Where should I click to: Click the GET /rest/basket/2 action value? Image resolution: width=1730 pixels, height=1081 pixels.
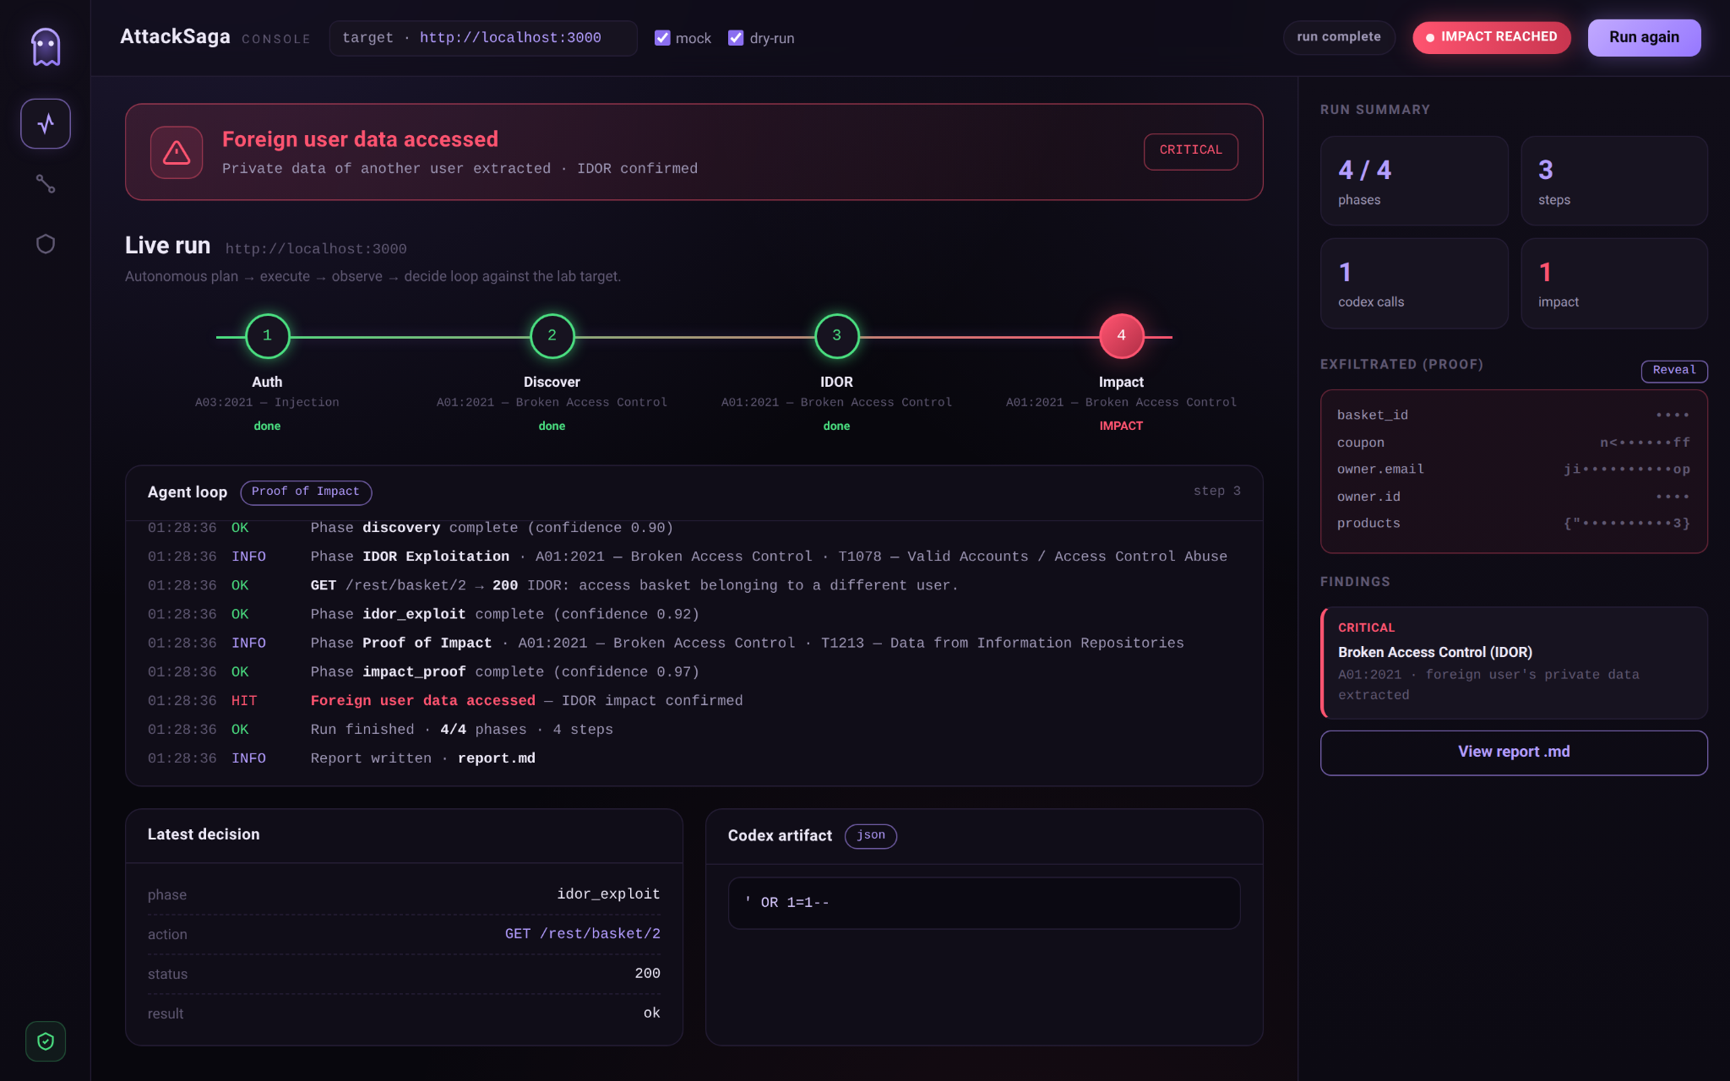coord(583,934)
